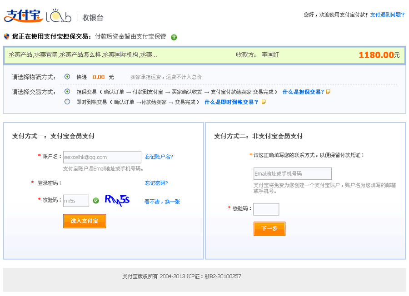Select the 即时到帐交易 radio button
The height and width of the screenshot is (296, 409).
[67, 102]
